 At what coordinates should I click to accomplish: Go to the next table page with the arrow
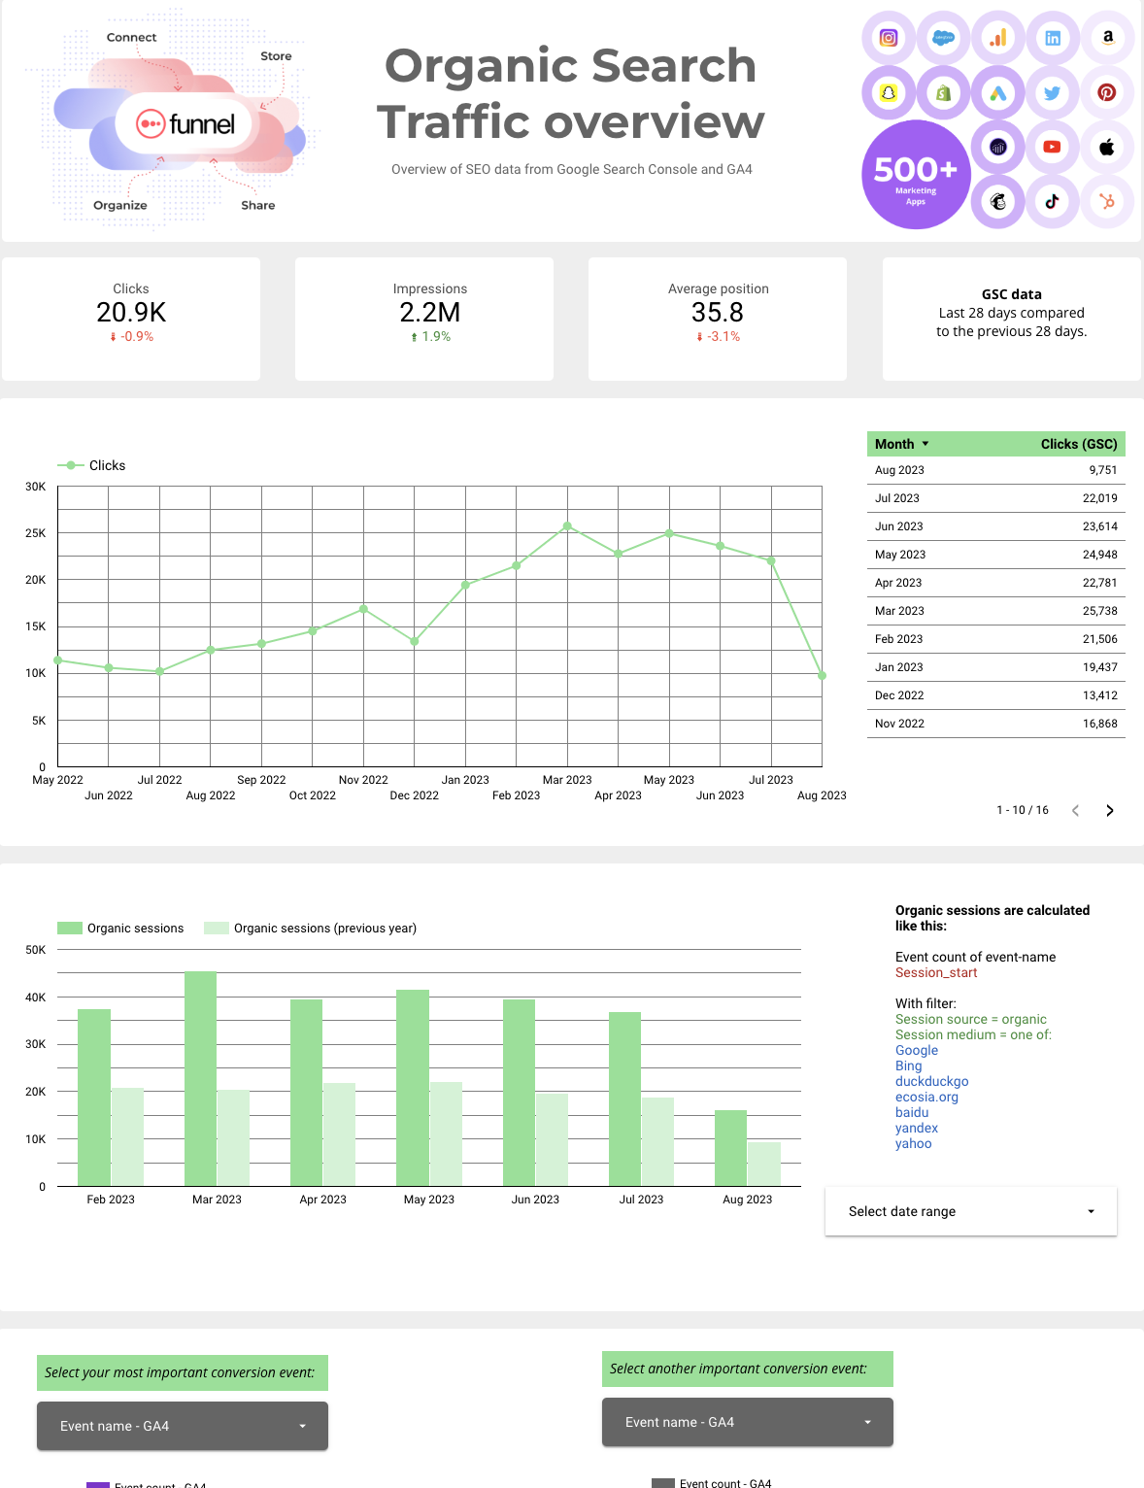(1109, 810)
